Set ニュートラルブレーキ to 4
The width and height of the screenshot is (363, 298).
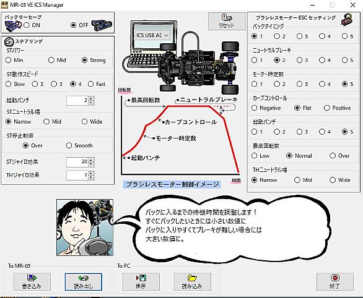point(325,60)
